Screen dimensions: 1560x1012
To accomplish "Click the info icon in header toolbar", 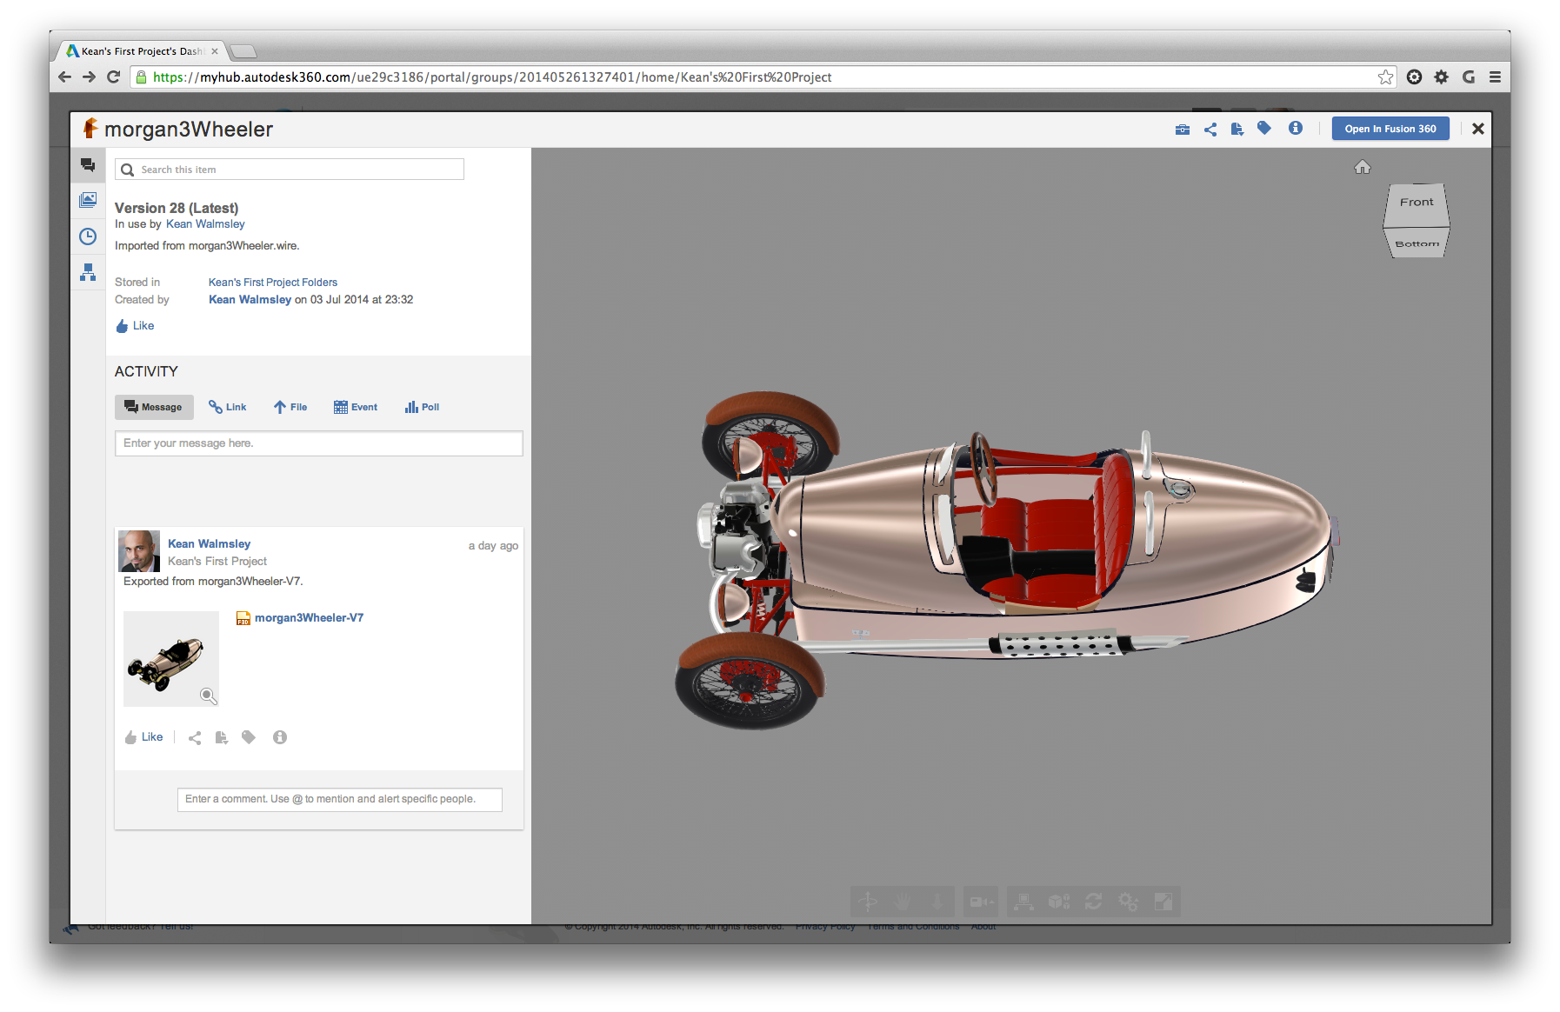I will click(1296, 129).
